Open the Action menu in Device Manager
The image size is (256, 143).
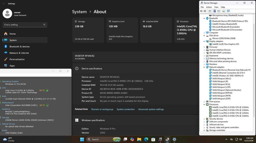pos(209,7)
